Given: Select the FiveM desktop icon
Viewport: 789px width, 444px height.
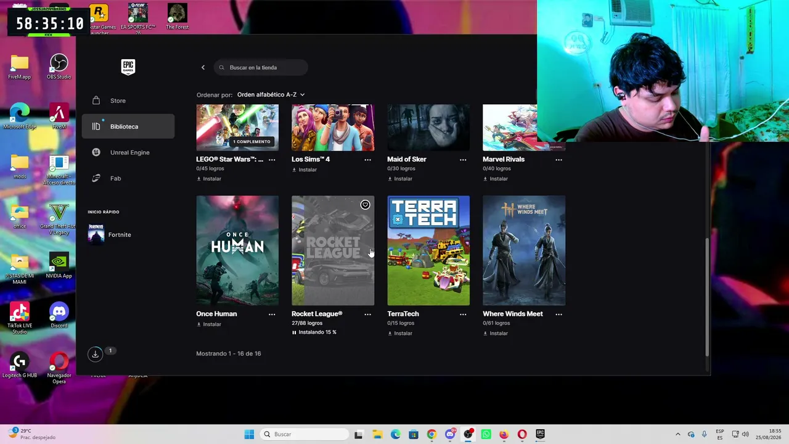Looking at the screenshot, I should click(x=59, y=117).
